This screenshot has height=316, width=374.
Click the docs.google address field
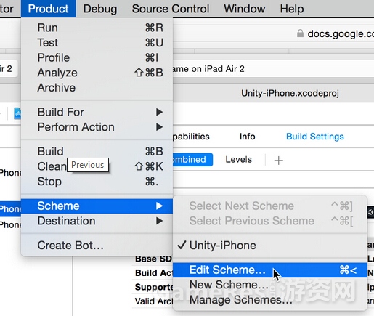pos(334,33)
